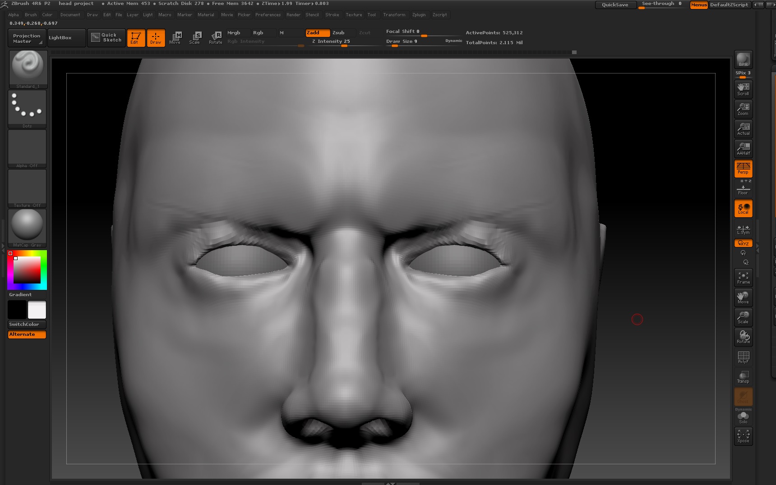
Task: Select the Move transform icon in the toolbar
Action: [176, 38]
